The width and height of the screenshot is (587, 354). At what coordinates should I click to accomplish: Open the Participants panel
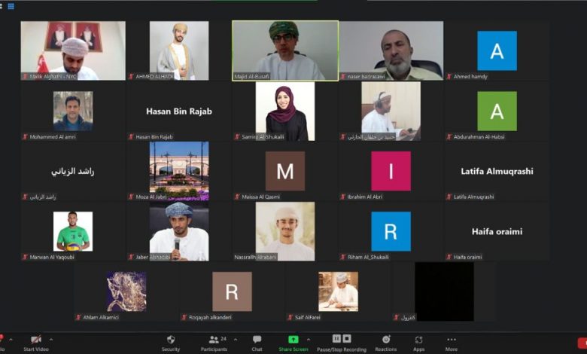215,340
